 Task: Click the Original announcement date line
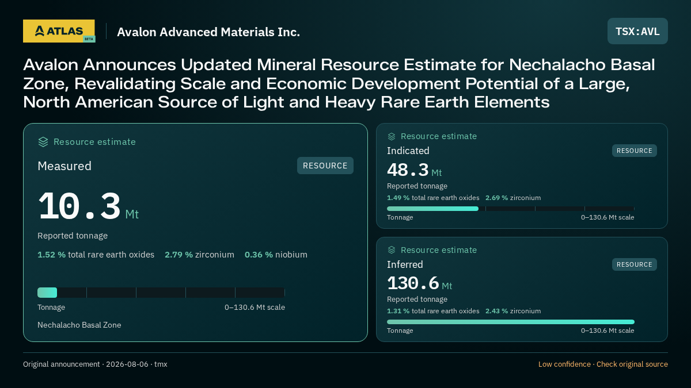pos(95,364)
